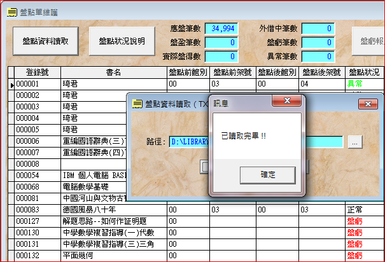Click the 盤虧筆數 value field
Screen dimensions: 385x262
coord(318,43)
